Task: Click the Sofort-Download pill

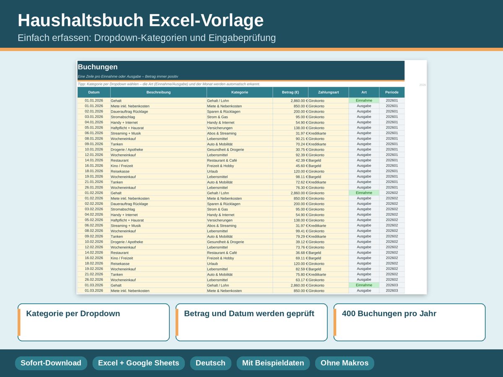Action: click(51, 363)
